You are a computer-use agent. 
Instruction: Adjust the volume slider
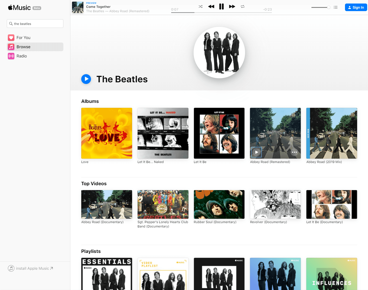(x=321, y=7)
